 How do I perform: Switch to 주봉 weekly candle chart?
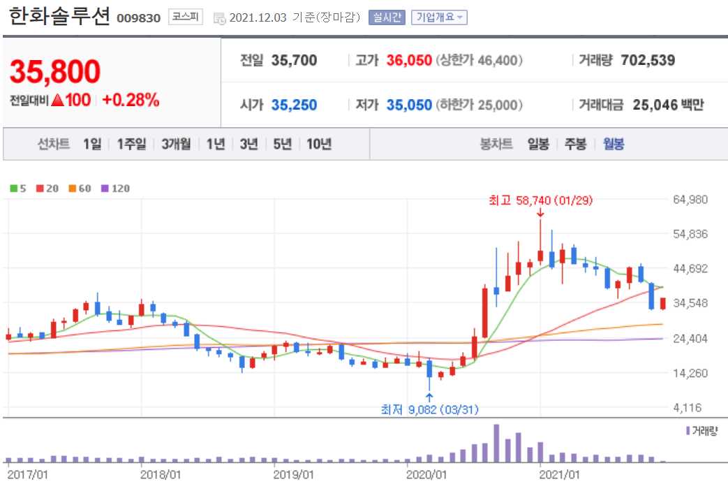pos(575,144)
